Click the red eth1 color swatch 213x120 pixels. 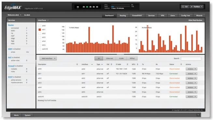40,29
